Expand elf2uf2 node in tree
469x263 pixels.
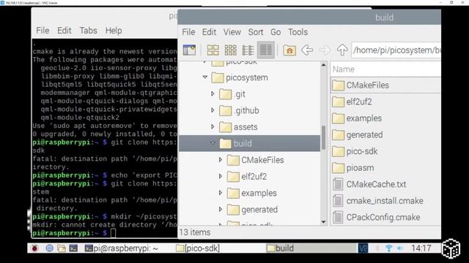[x=221, y=176]
